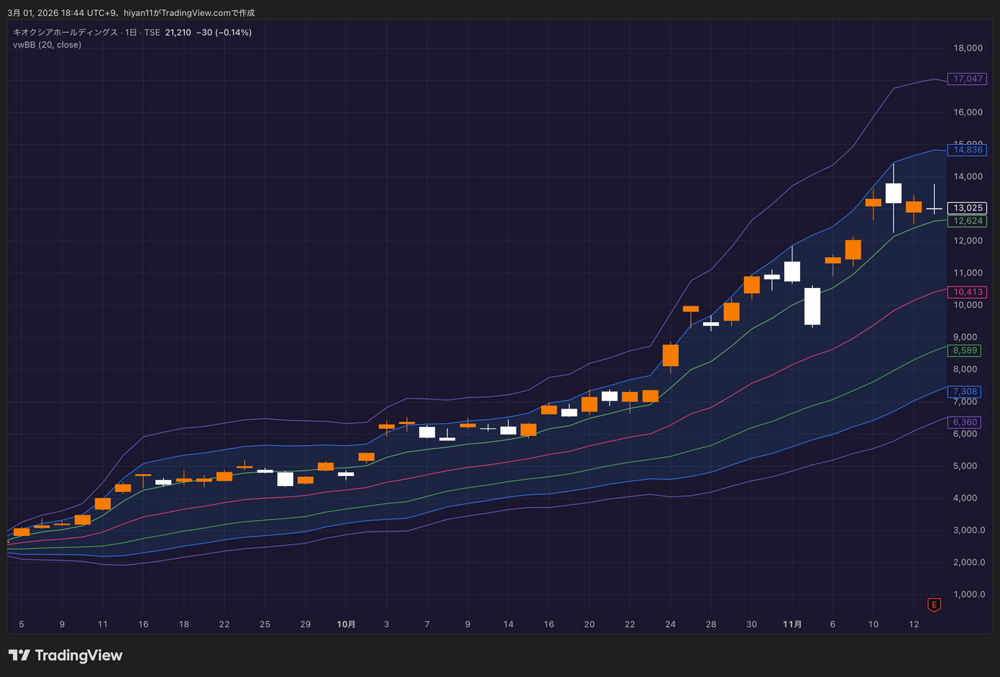Click the price change −30 (−0.14%)
The width and height of the screenshot is (1000, 677).
point(223,33)
